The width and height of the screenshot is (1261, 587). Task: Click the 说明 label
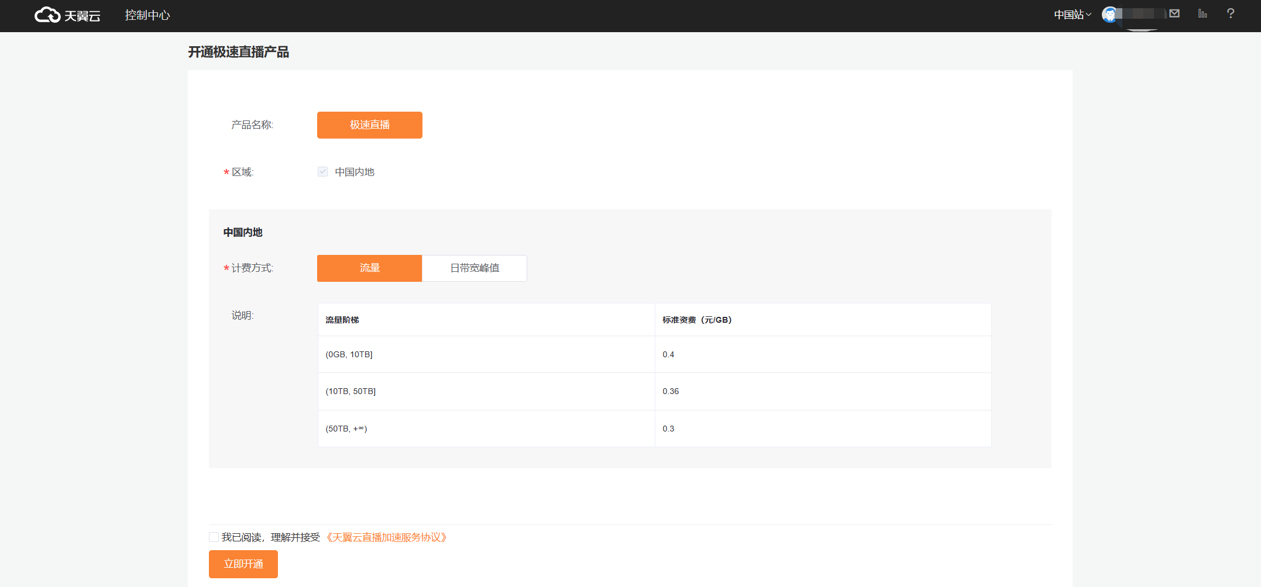(242, 316)
